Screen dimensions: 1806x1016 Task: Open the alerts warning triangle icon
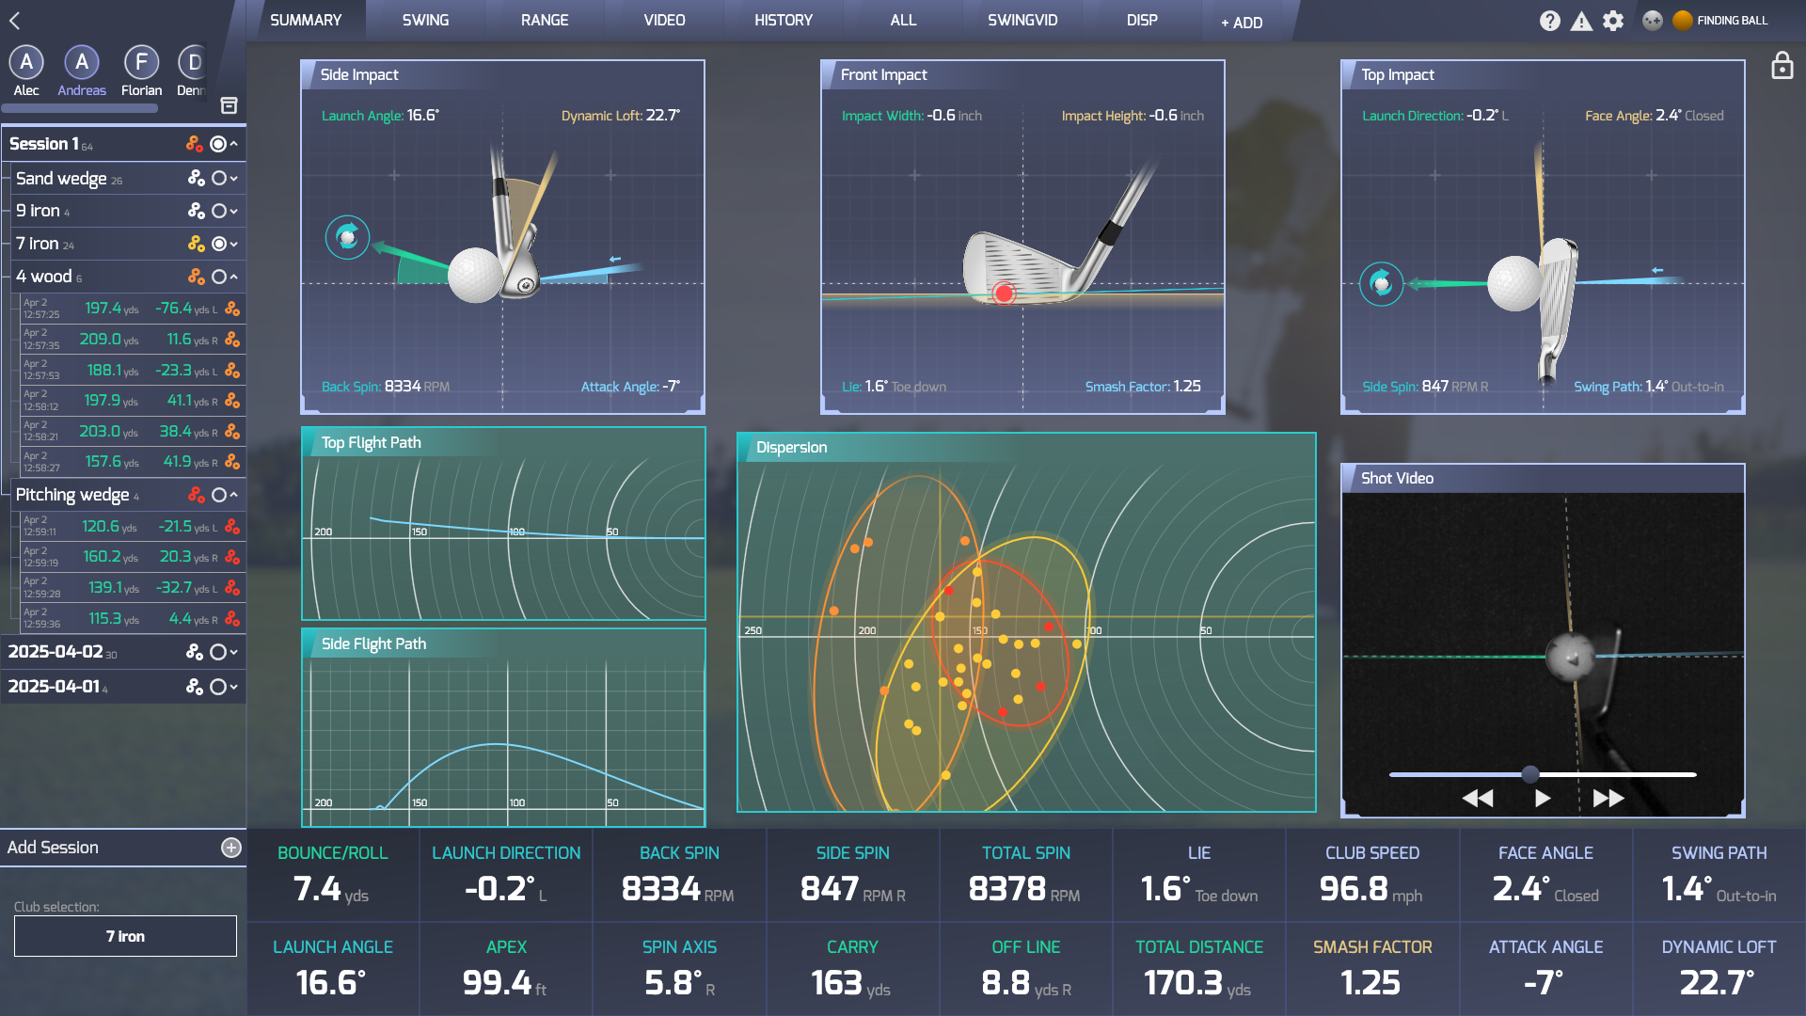pyautogui.click(x=1581, y=20)
